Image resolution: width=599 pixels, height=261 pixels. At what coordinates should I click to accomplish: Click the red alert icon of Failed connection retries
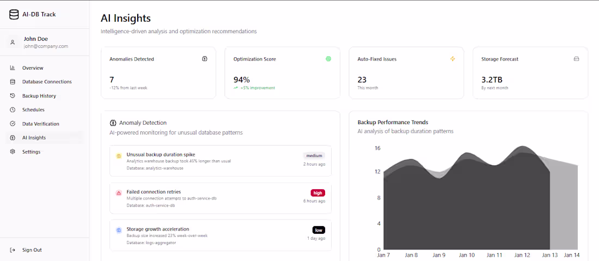click(118, 193)
